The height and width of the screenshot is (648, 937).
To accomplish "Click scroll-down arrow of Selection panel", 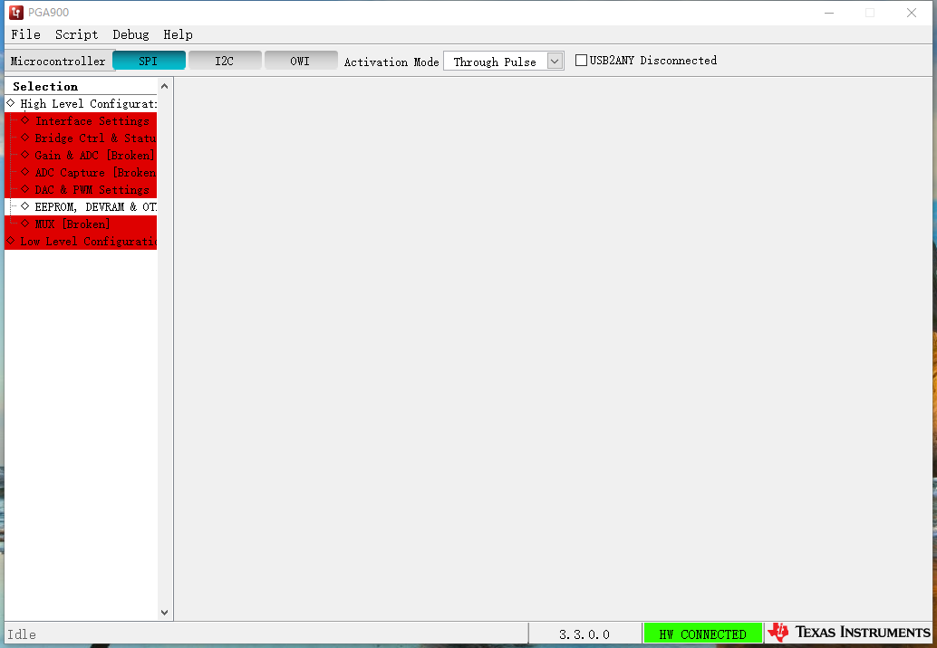I will coord(164,613).
